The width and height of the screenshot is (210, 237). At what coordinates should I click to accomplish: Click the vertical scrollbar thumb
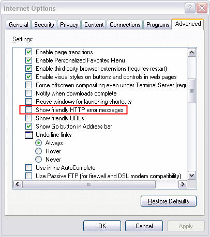(192, 91)
